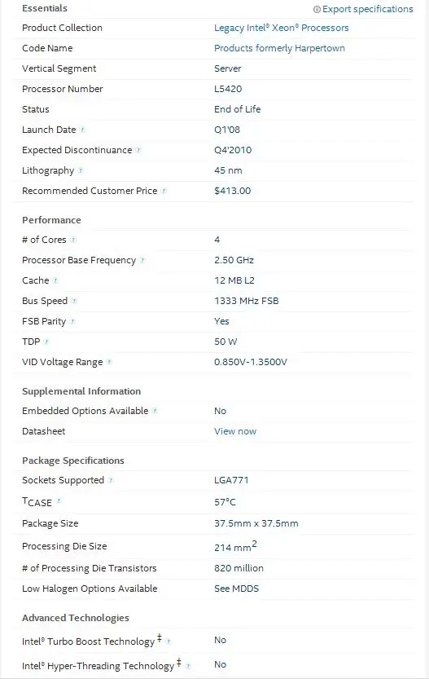The height and width of the screenshot is (679, 429).
Task: Click the Processor Base Frequency info icon
Action: 142,260
